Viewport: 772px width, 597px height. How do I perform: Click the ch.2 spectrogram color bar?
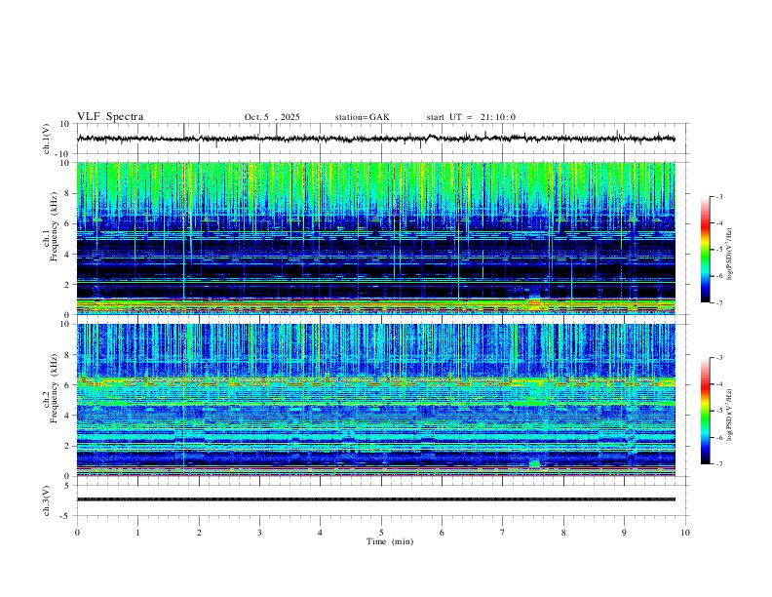click(705, 411)
